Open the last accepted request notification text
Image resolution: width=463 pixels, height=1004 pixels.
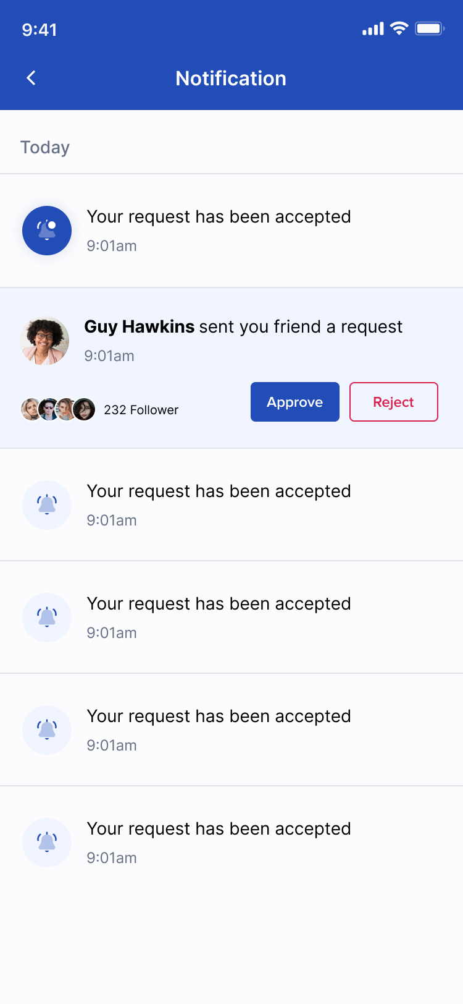point(219,829)
